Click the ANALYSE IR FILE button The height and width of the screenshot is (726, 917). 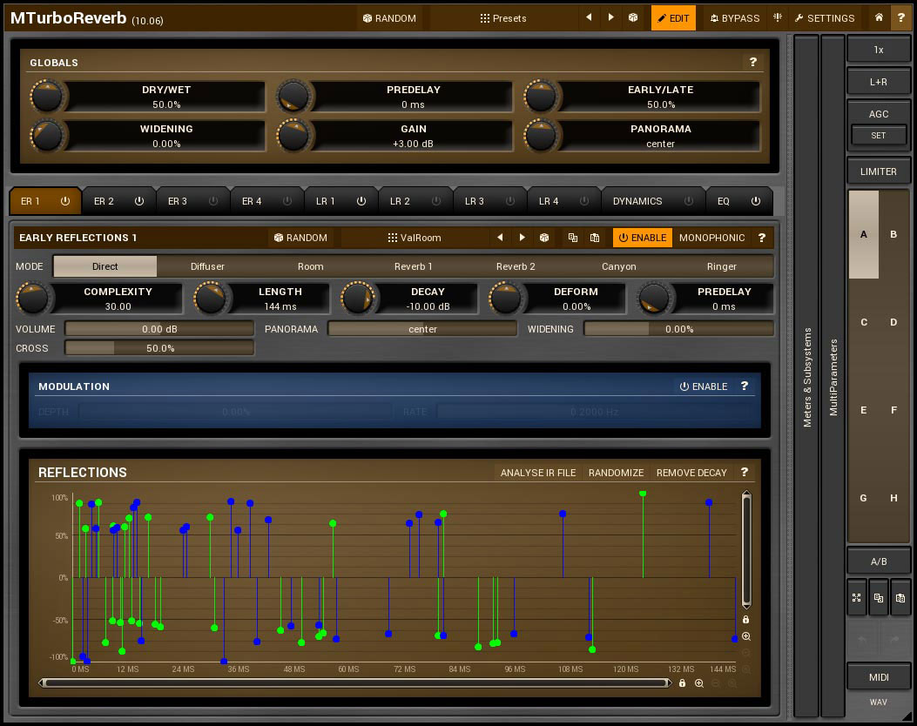pos(538,473)
